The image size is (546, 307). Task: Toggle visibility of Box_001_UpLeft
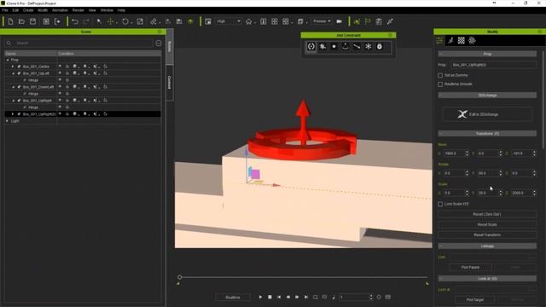tap(60, 73)
